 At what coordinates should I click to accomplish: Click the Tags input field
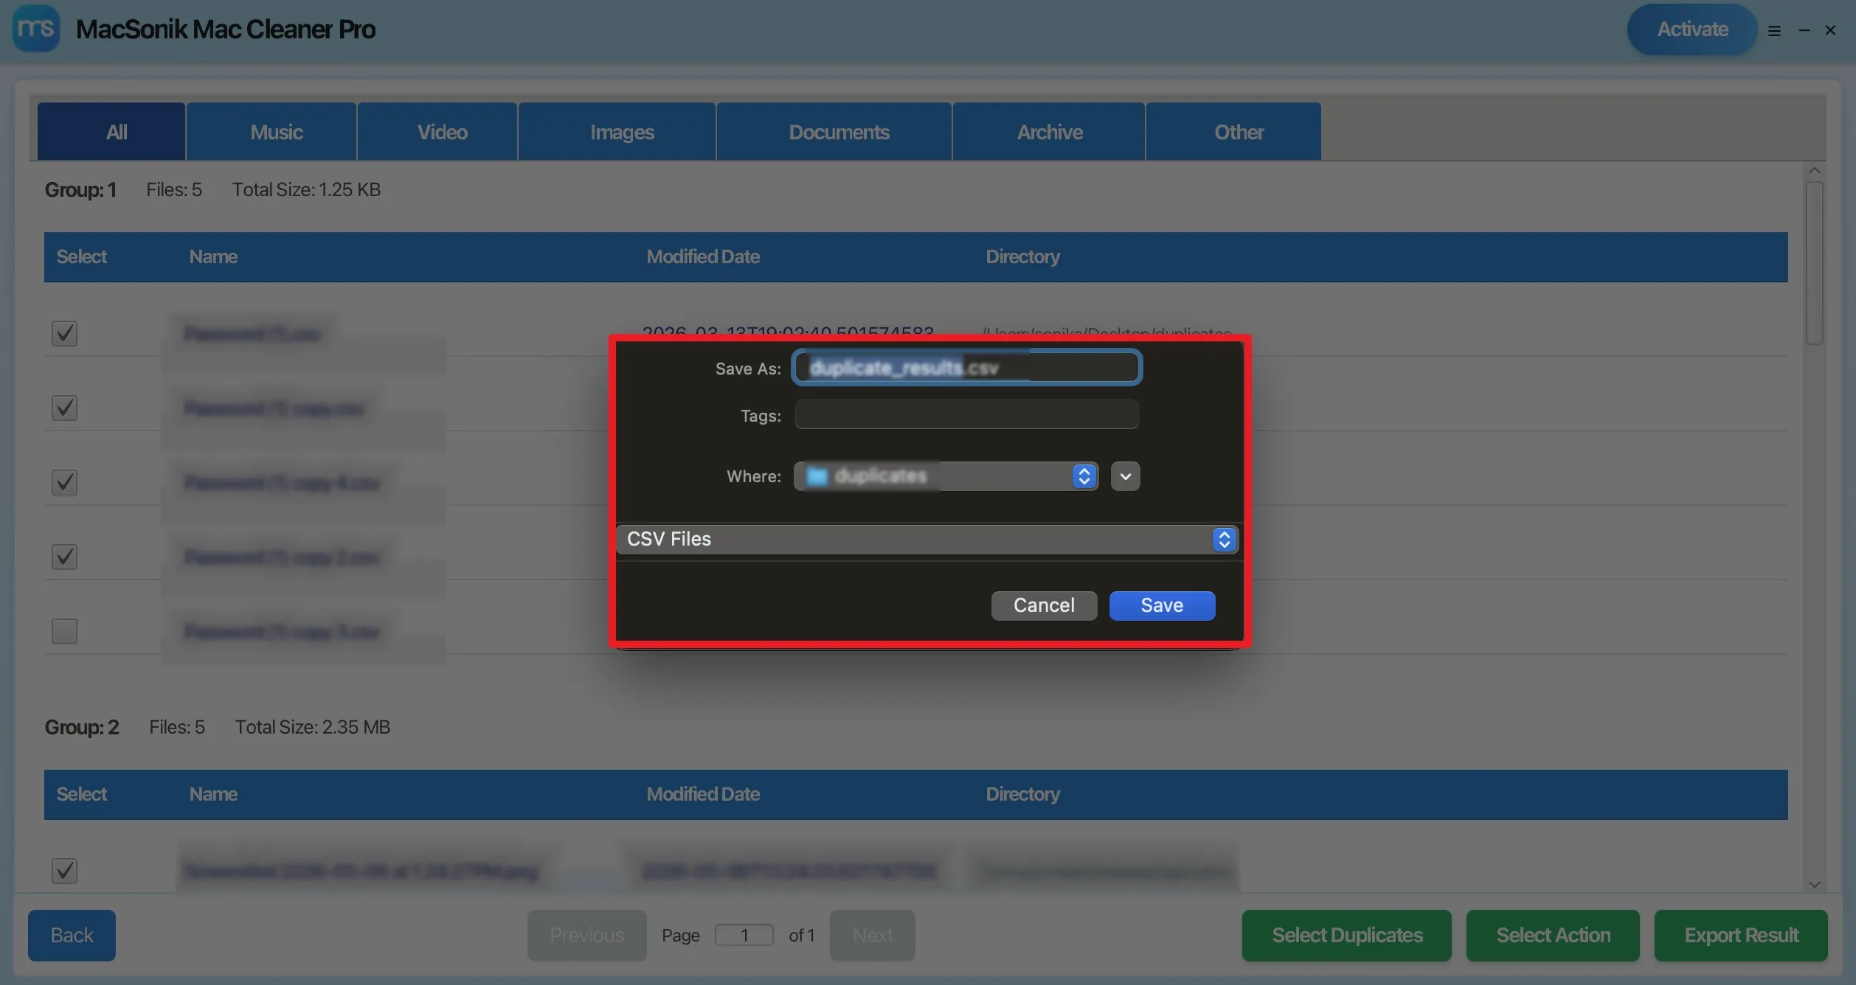coord(966,414)
